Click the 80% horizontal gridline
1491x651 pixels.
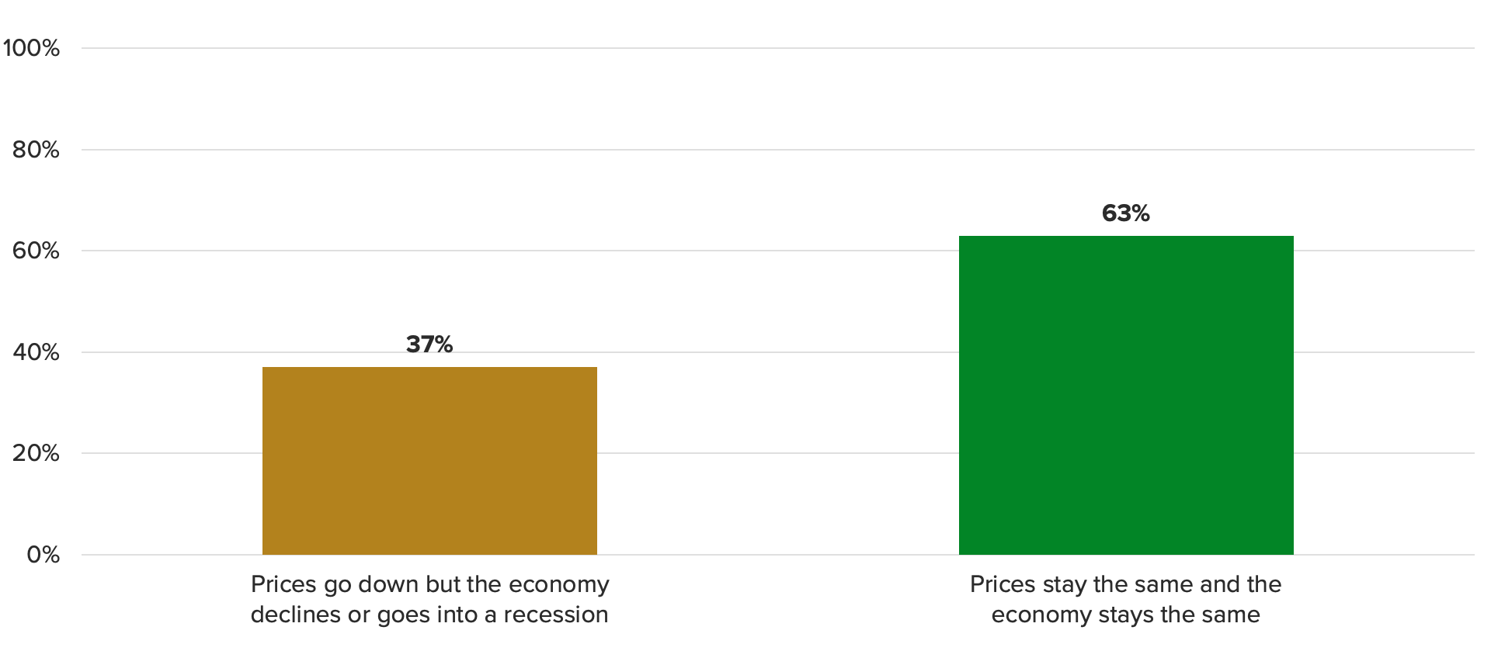pyautogui.click(x=777, y=150)
